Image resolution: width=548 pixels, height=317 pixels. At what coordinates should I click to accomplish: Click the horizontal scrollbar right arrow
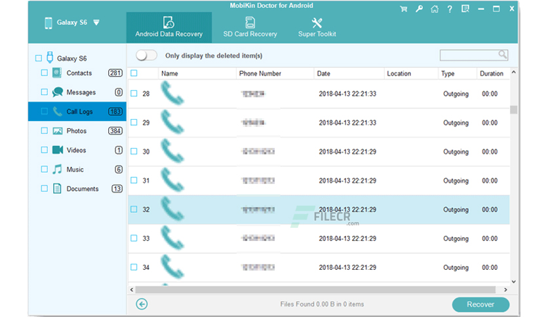click(505, 289)
